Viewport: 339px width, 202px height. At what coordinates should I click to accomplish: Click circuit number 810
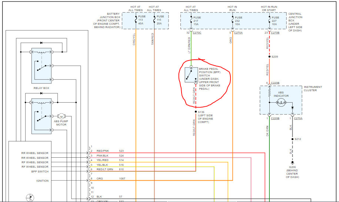(121, 170)
